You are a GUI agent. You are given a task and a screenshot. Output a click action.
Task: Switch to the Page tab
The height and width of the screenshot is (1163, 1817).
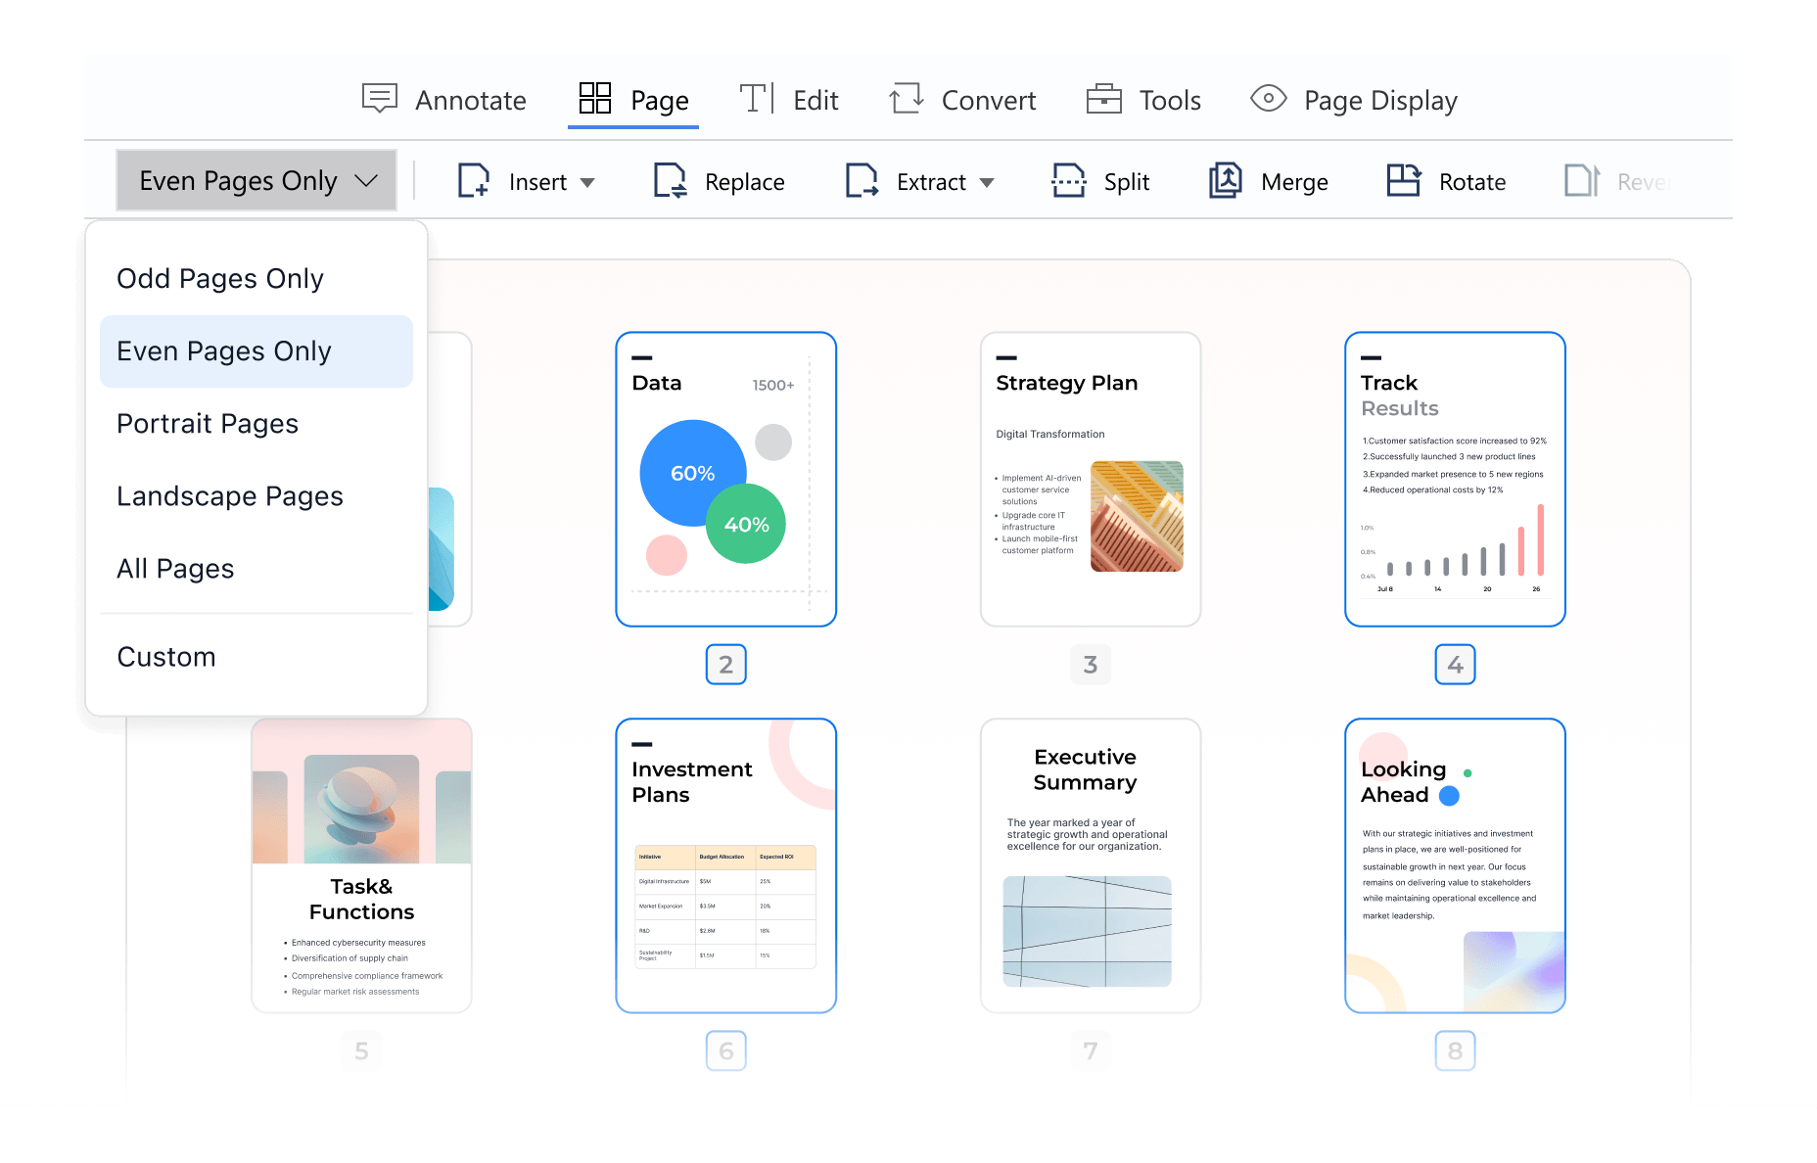632,98
